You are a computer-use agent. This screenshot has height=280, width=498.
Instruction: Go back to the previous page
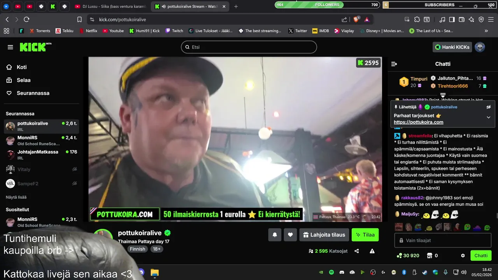(7, 19)
